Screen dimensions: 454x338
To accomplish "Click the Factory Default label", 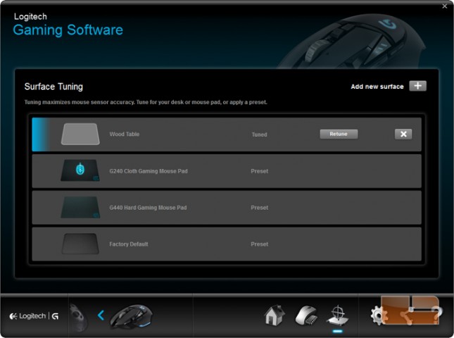I will (x=129, y=244).
